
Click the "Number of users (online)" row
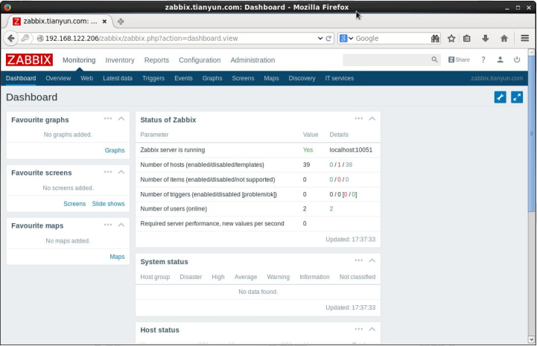pyautogui.click(x=258, y=209)
